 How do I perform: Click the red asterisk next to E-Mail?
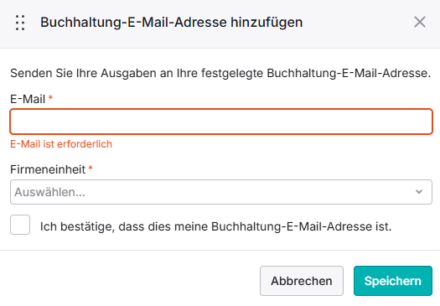[x=50, y=98]
